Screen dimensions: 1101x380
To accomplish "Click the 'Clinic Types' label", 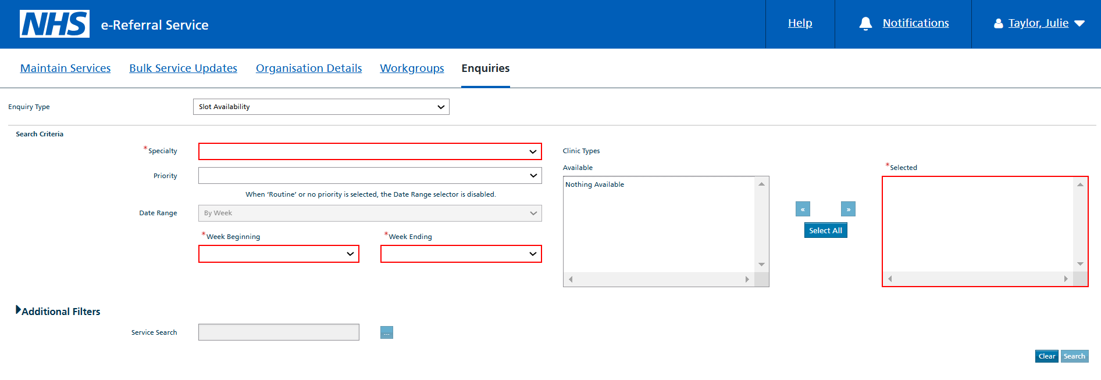I will [581, 151].
